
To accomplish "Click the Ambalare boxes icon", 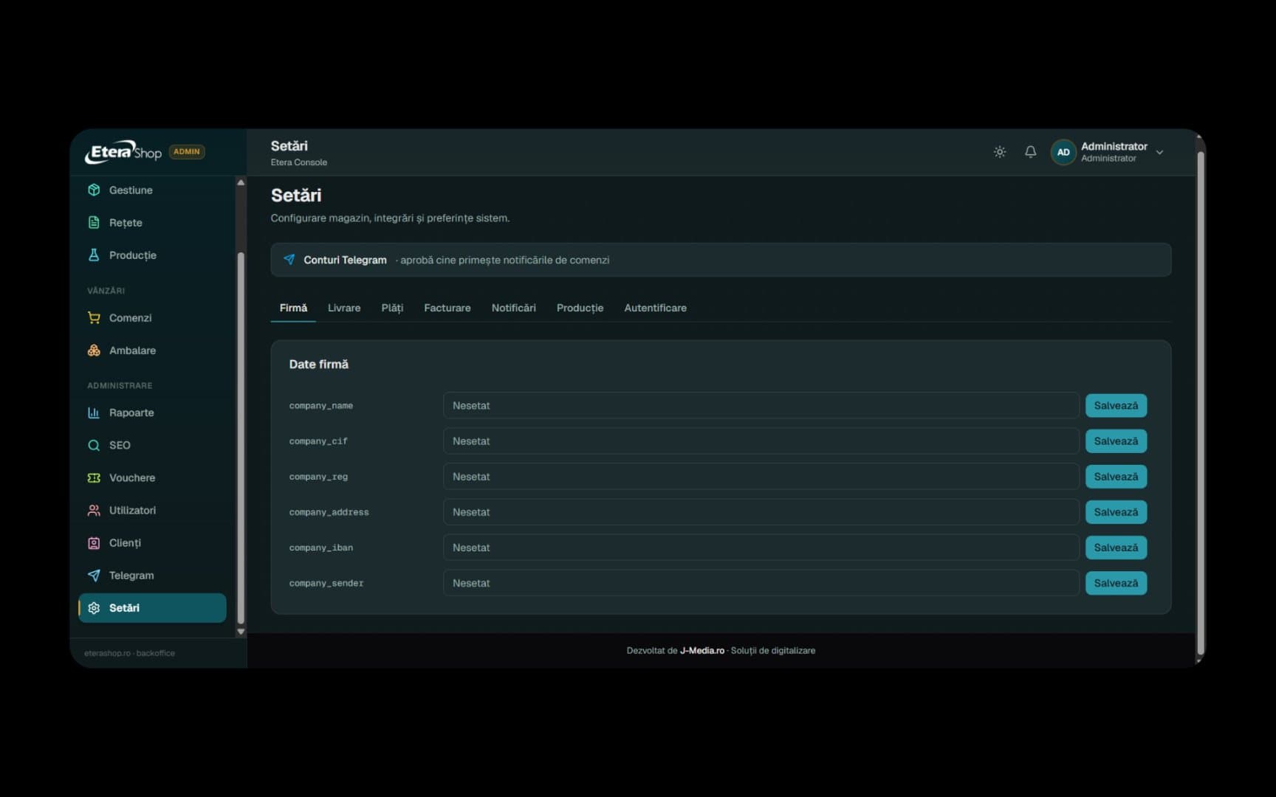I will 94,350.
